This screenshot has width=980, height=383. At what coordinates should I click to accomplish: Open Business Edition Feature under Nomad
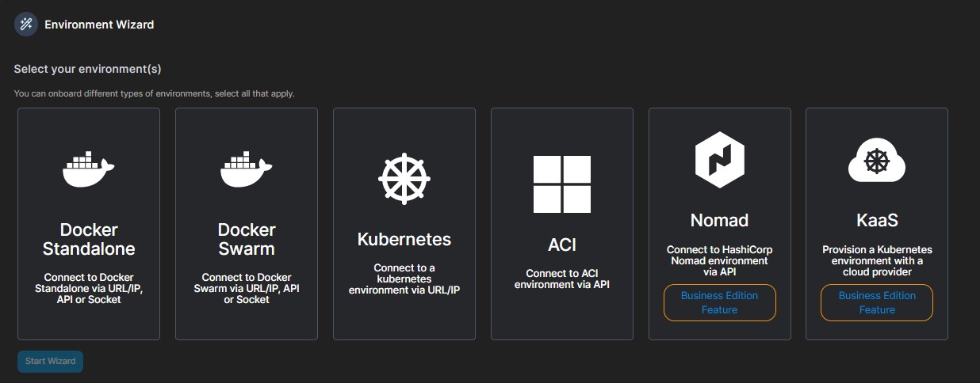coord(720,302)
